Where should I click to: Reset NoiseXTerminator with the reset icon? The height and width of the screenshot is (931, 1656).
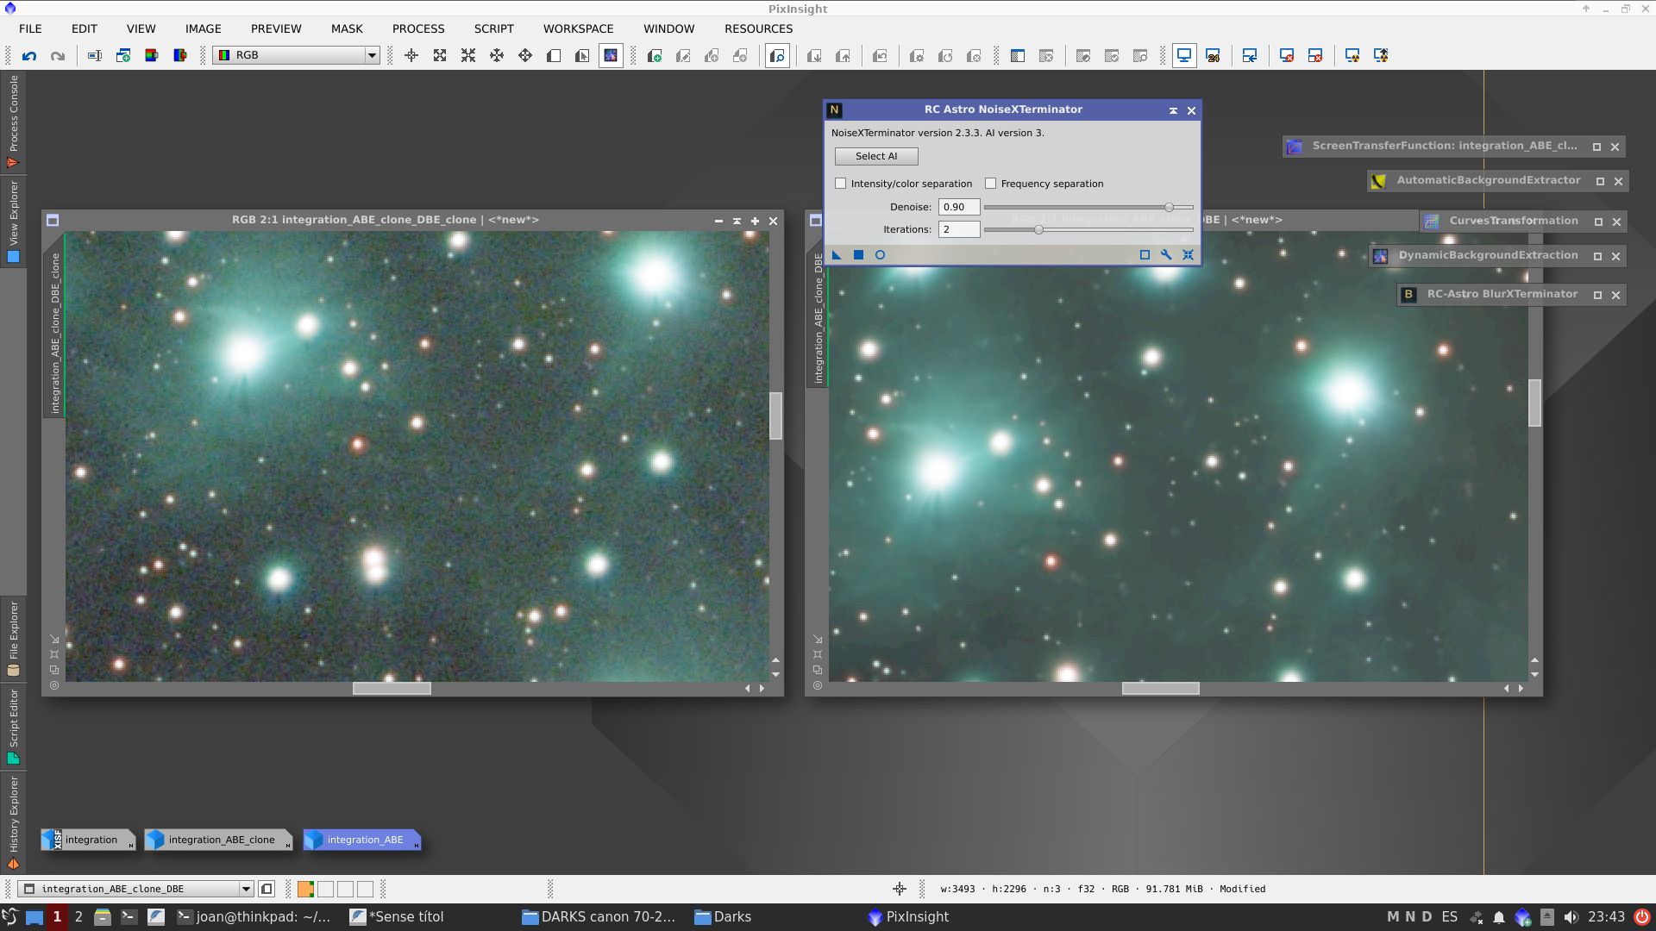(1188, 255)
